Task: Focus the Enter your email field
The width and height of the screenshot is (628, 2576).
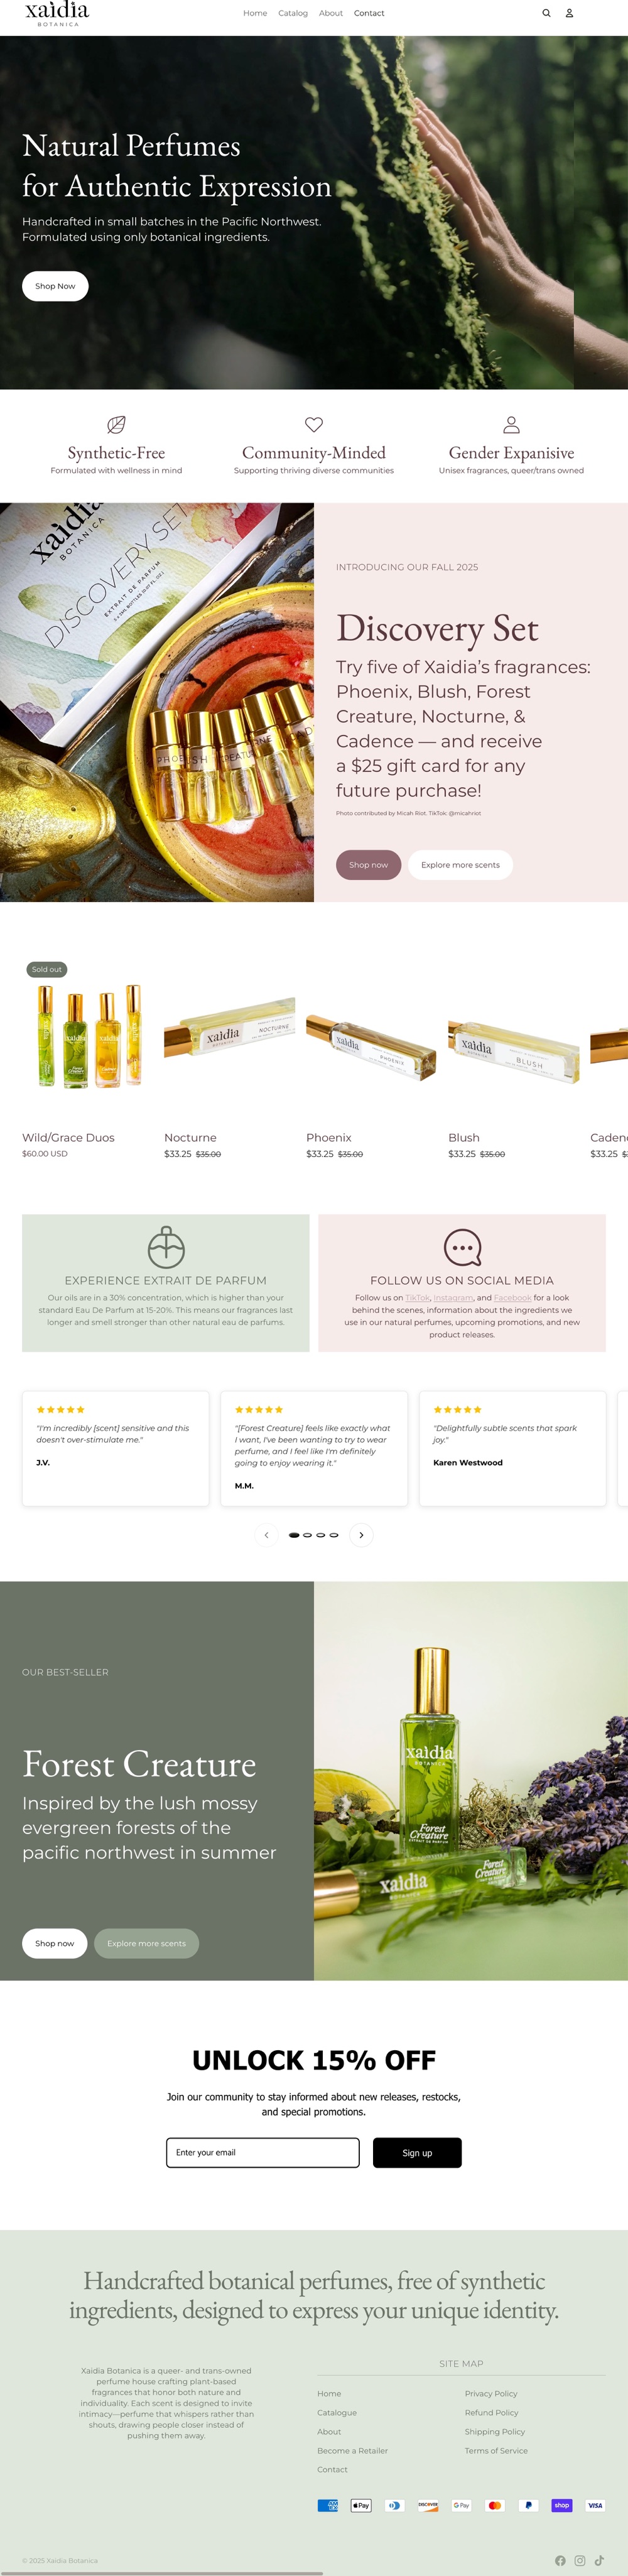Action: coord(263,2152)
